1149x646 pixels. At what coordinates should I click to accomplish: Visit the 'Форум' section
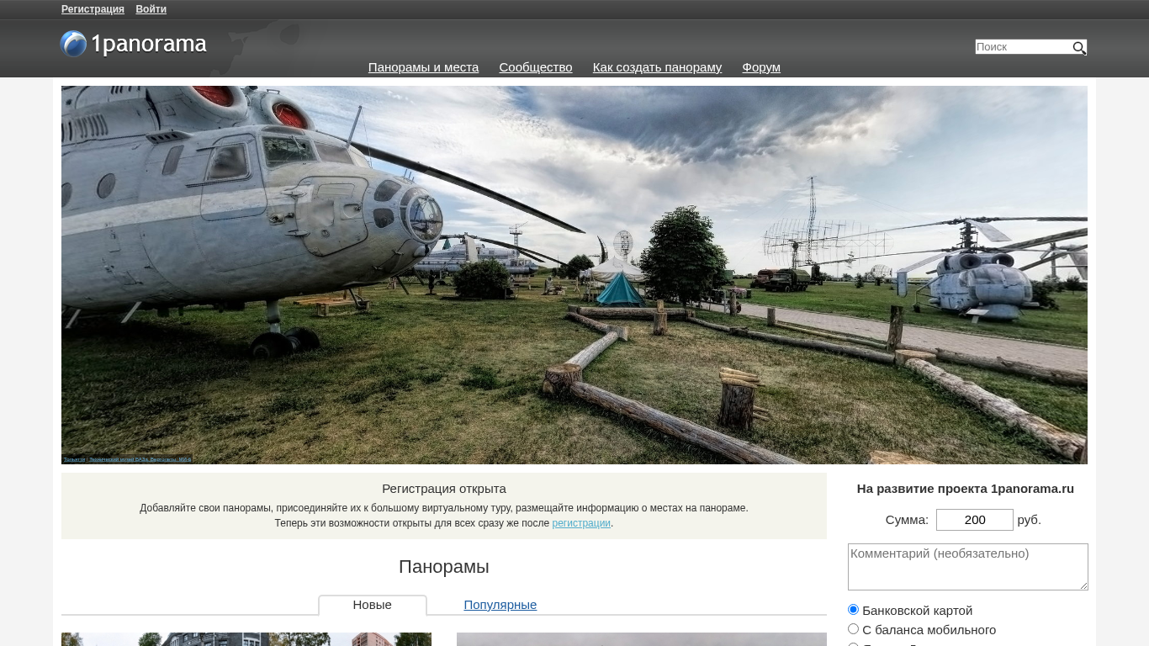tap(760, 67)
